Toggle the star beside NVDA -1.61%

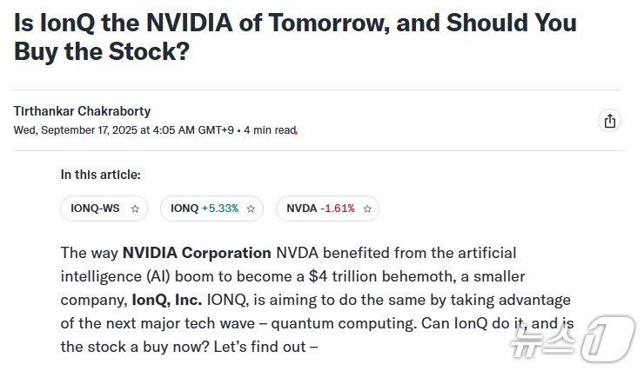click(x=367, y=209)
